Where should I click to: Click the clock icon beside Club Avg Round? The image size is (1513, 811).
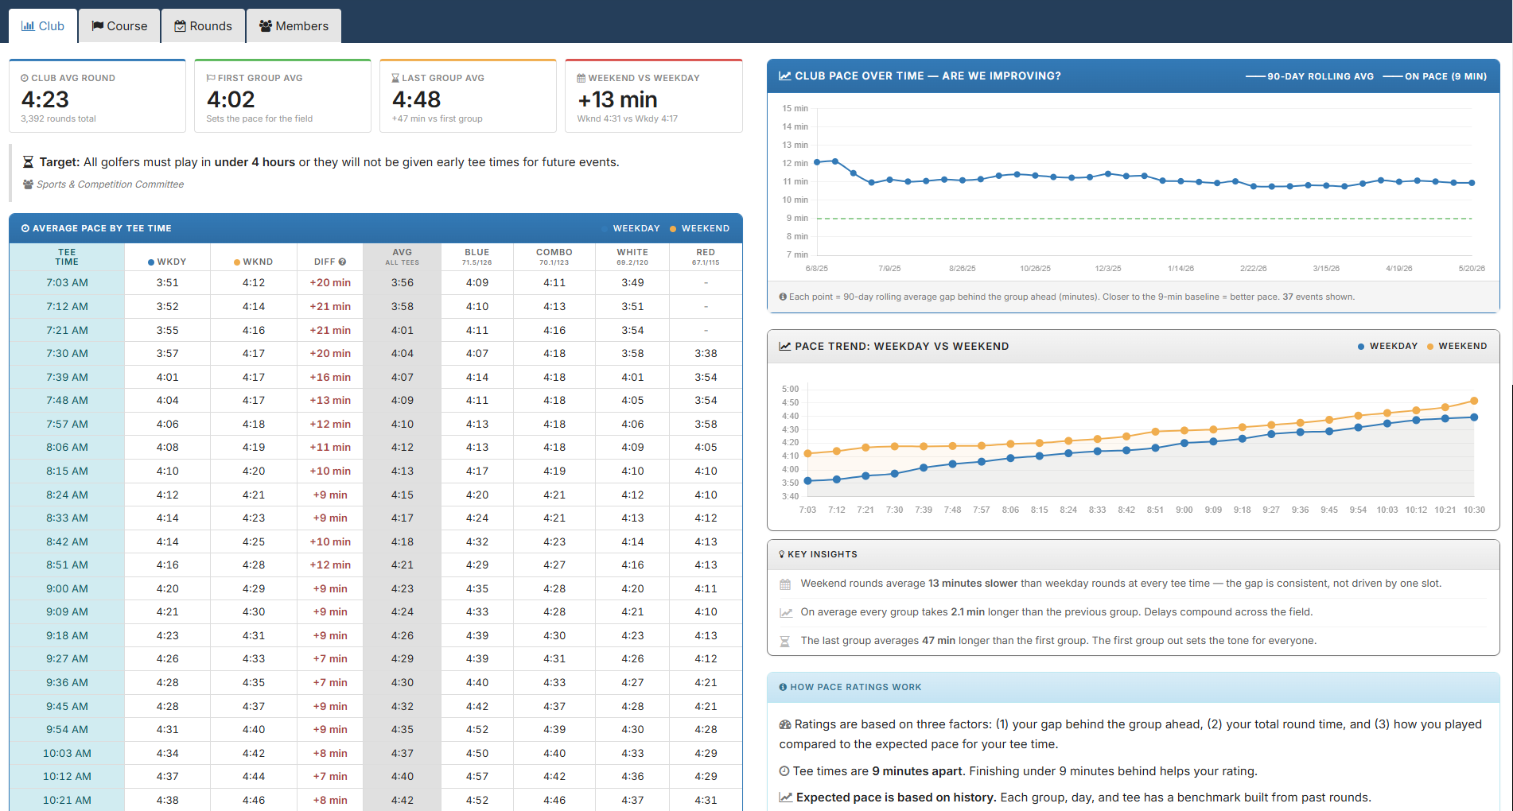coord(25,78)
